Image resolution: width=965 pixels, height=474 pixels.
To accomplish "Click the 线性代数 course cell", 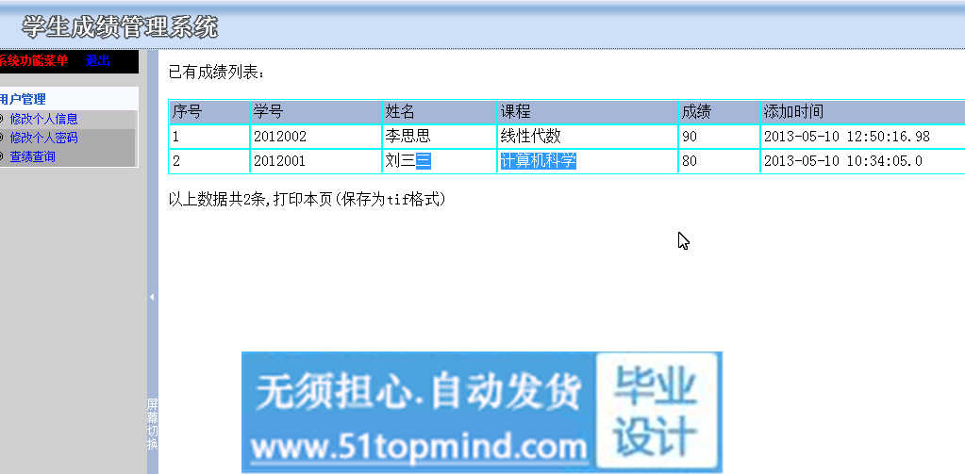I will pos(530,137).
